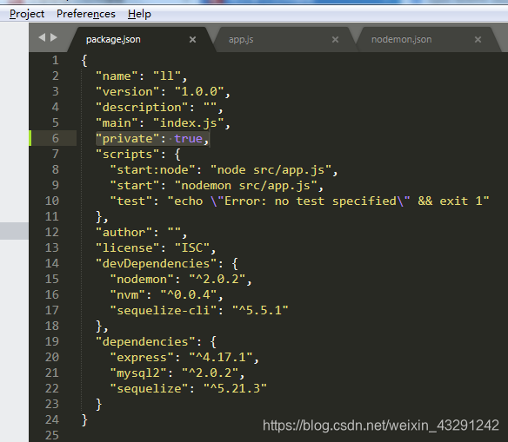Click line number 14 in gutter
The image size is (508, 442).
click(52, 263)
